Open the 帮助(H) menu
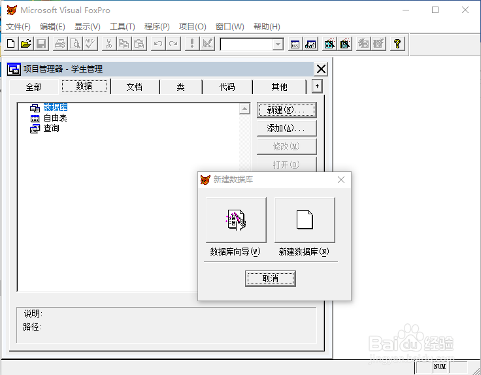The height and width of the screenshot is (375, 481). 267,27
